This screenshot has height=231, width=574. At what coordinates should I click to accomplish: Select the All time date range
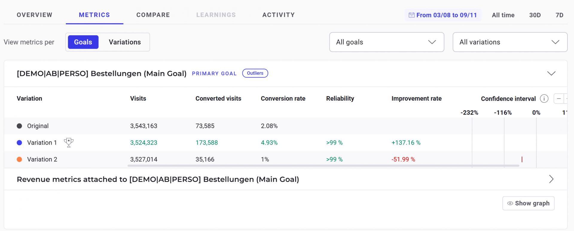[503, 15]
